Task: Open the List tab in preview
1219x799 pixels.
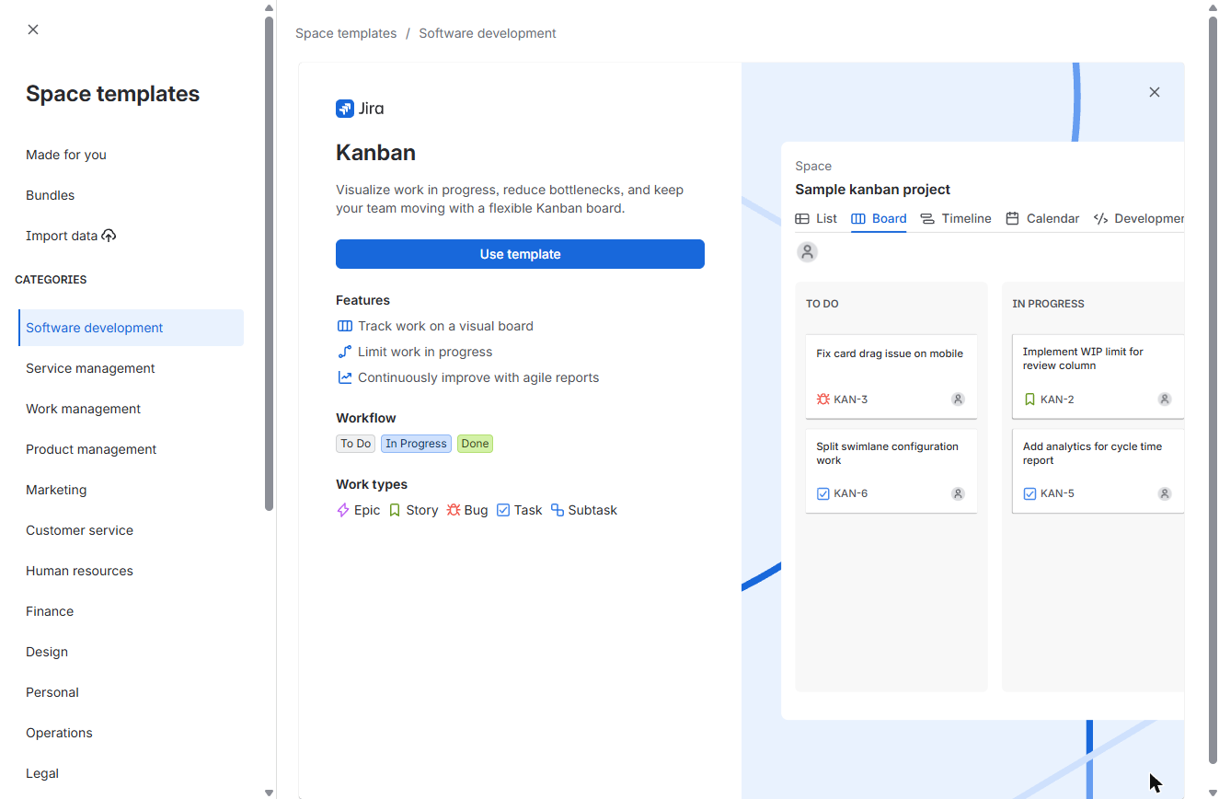Action: point(816,218)
